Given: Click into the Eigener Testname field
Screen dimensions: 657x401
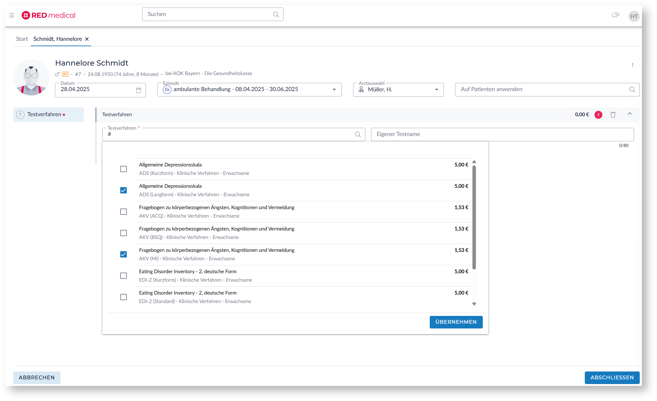Looking at the screenshot, I should [502, 134].
